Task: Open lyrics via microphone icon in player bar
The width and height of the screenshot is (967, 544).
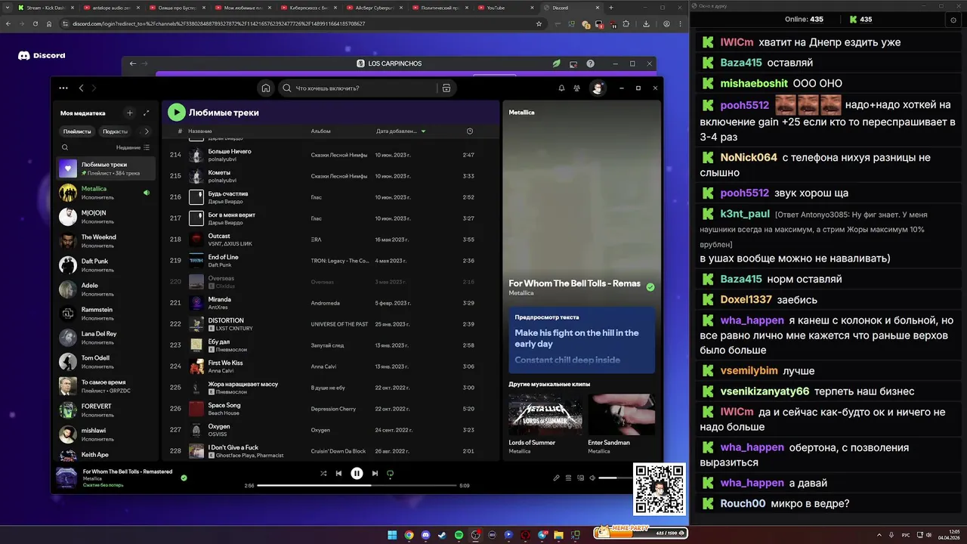Action: point(557,478)
